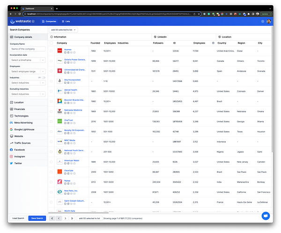Click the Nebraska Medicine company logo
281x233 pixels.
[x=59, y=111]
